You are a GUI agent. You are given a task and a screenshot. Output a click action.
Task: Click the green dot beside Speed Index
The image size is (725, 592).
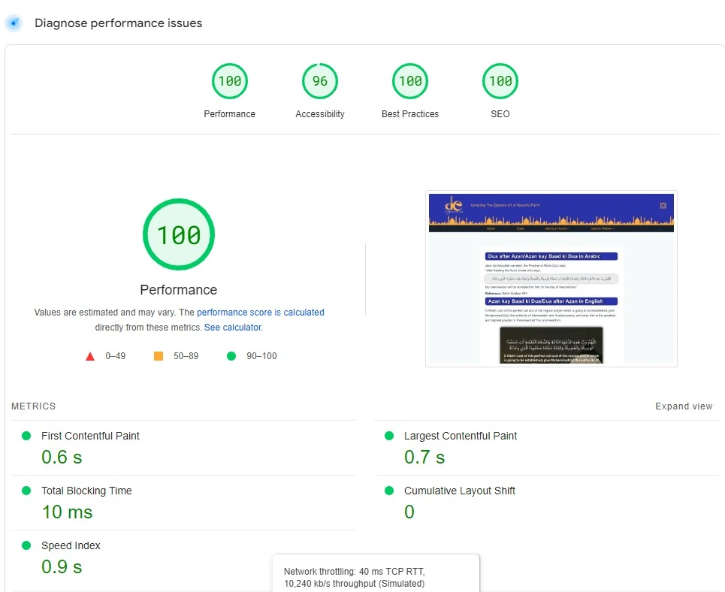point(26,545)
